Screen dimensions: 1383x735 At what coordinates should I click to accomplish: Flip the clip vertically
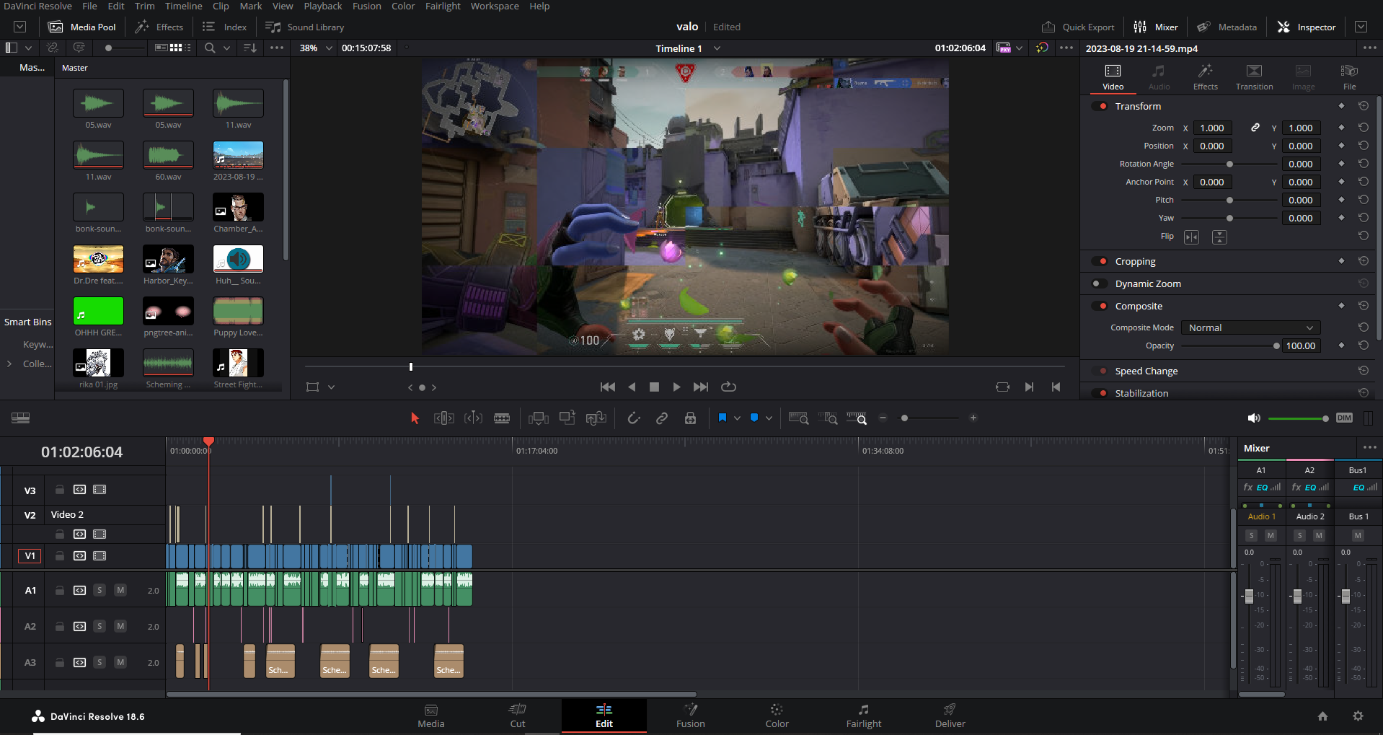[x=1219, y=237]
